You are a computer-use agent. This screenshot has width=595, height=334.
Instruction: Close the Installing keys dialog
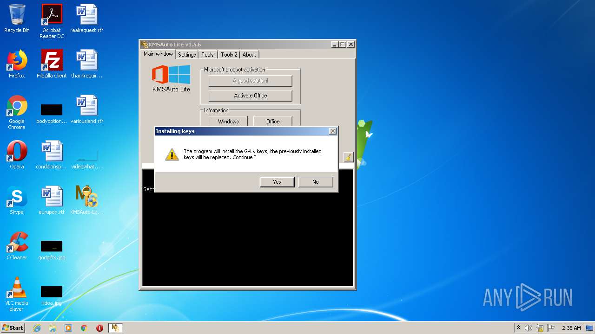[333, 131]
